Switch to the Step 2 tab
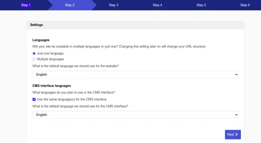Screen dimensions: 261x143 (x=70, y=5)
